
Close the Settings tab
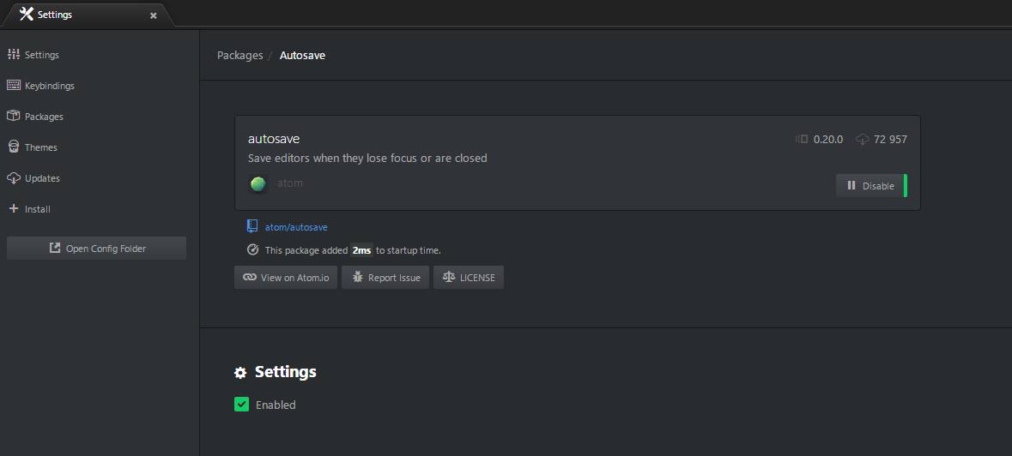(153, 15)
